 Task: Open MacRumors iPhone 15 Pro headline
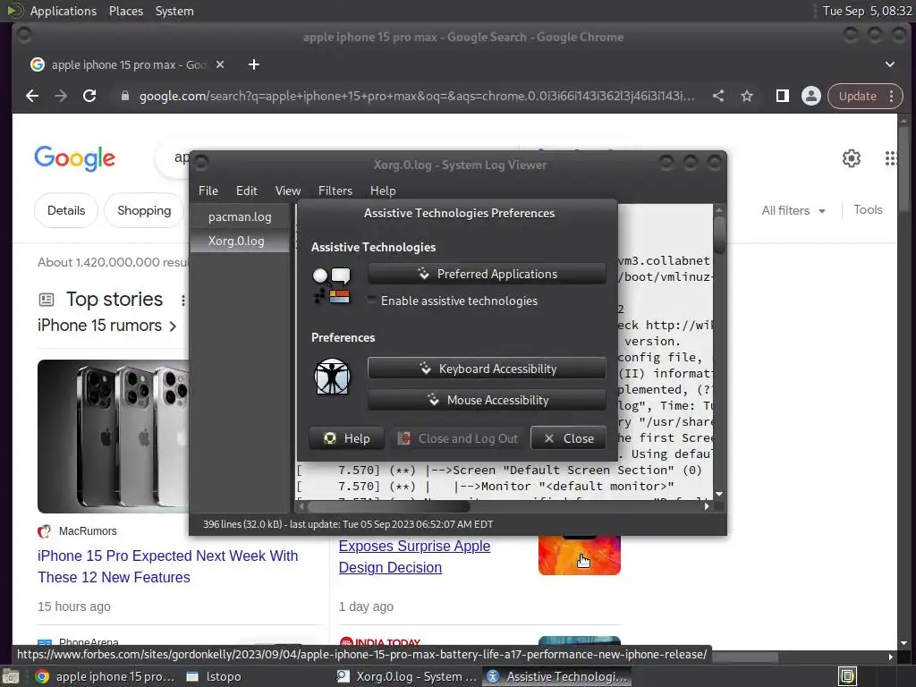point(167,566)
